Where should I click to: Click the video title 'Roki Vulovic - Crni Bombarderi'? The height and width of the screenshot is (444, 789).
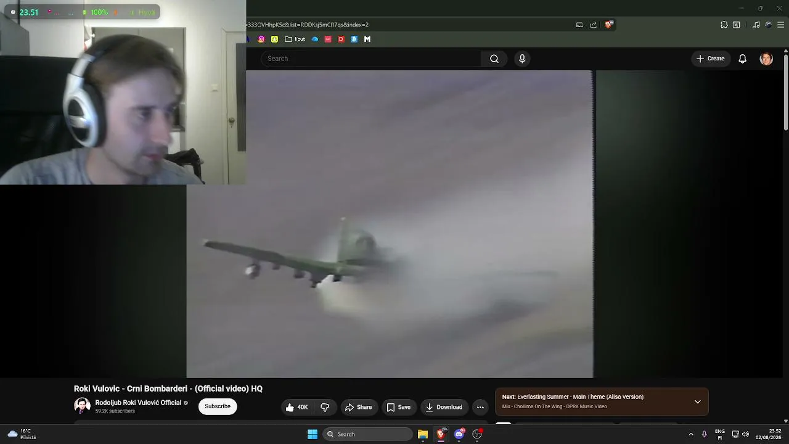point(168,388)
